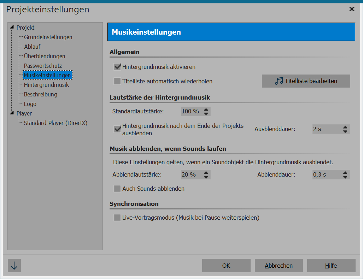Click the down-arrow icon at bottom left
The image size is (363, 279).
(14, 265)
